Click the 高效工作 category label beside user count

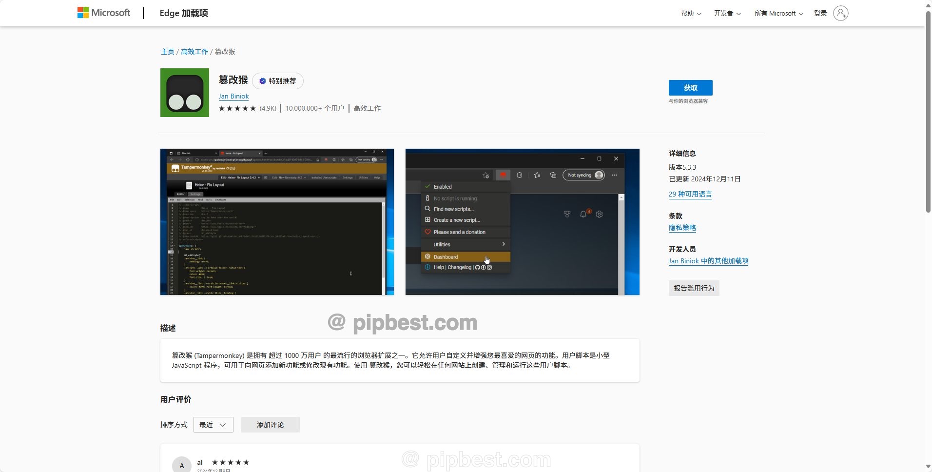(x=367, y=108)
